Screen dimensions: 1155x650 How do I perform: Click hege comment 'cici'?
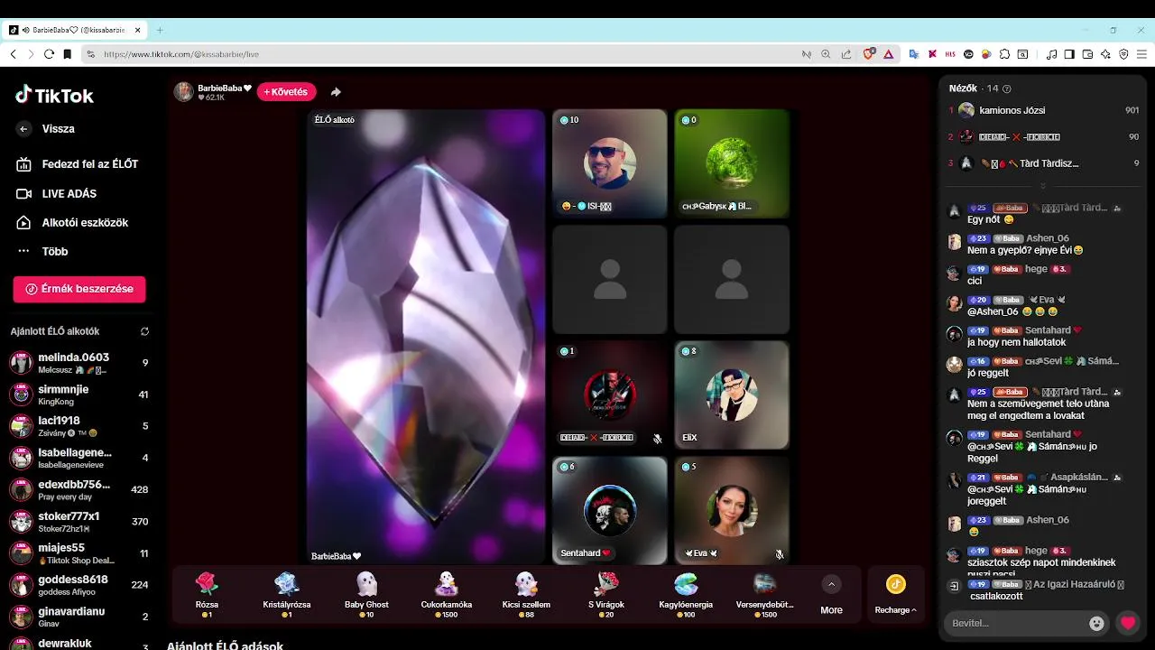tap(975, 281)
